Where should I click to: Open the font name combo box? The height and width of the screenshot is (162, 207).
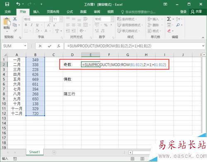coord(38,19)
